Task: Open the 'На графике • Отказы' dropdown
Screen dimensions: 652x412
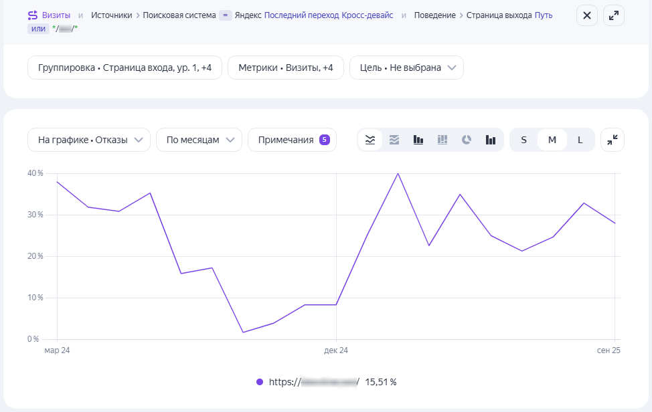Action: coord(89,140)
